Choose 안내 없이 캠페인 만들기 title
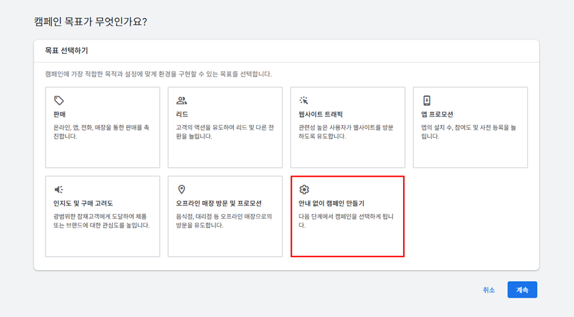Screen dimensions: 574x317 click(332, 203)
